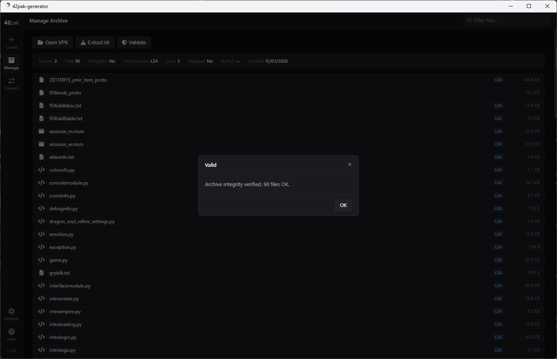This screenshot has height=359, width=557.
Task: Click the 42pak logo
Action: click(12, 23)
